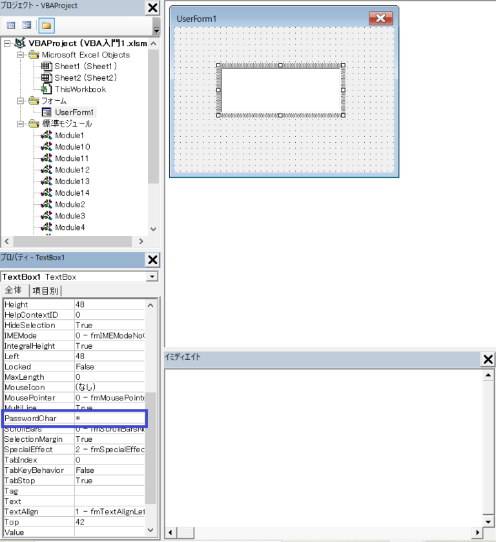
Task: Select the MaxLength property row
Action: (74, 377)
